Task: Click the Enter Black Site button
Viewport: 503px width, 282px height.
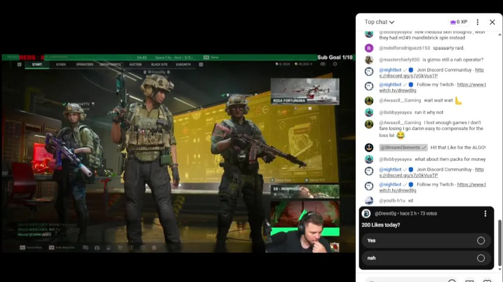Action: tap(62, 248)
